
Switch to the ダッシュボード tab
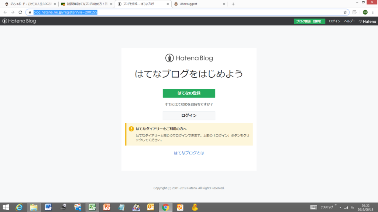tap(30, 4)
